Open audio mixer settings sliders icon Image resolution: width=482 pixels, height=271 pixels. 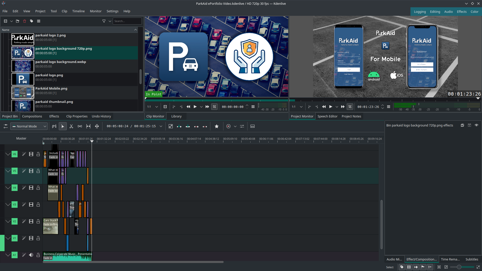coord(242,126)
